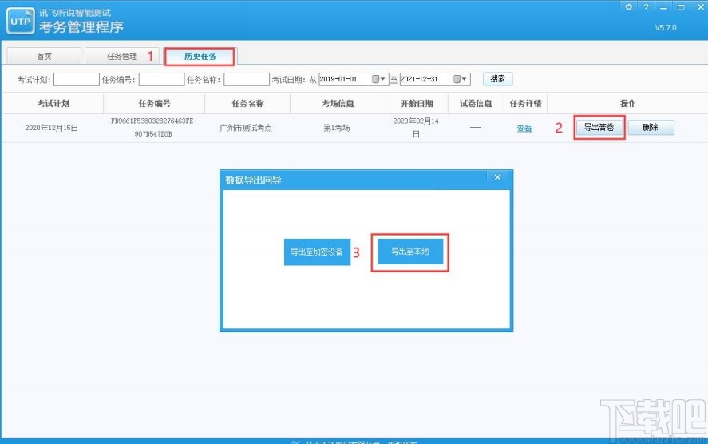This screenshot has width=708, height=444.
Task: Minimize the application window
Action: pos(663,6)
